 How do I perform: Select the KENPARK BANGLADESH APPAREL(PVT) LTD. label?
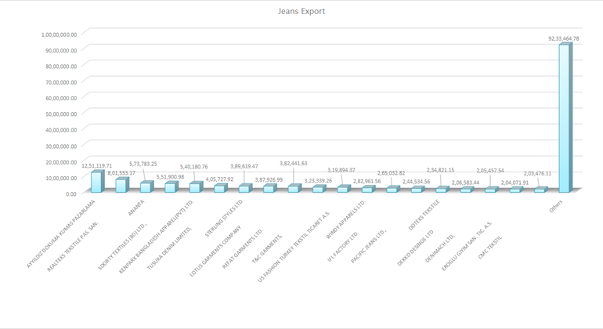pos(156,237)
